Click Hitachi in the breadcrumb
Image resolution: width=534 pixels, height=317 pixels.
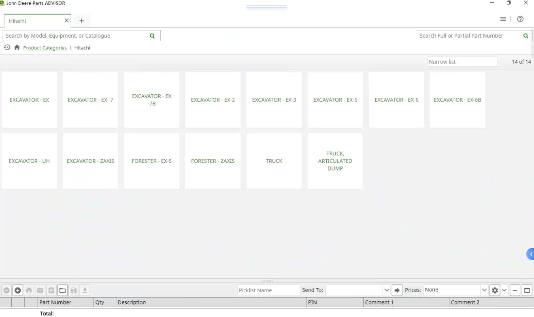point(82,48)
